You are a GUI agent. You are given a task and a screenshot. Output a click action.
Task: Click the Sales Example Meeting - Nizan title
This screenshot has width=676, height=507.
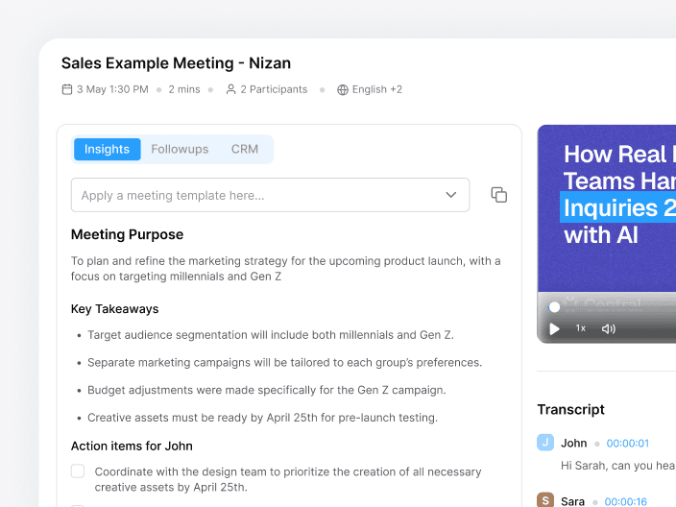click(x=176, y=63)
